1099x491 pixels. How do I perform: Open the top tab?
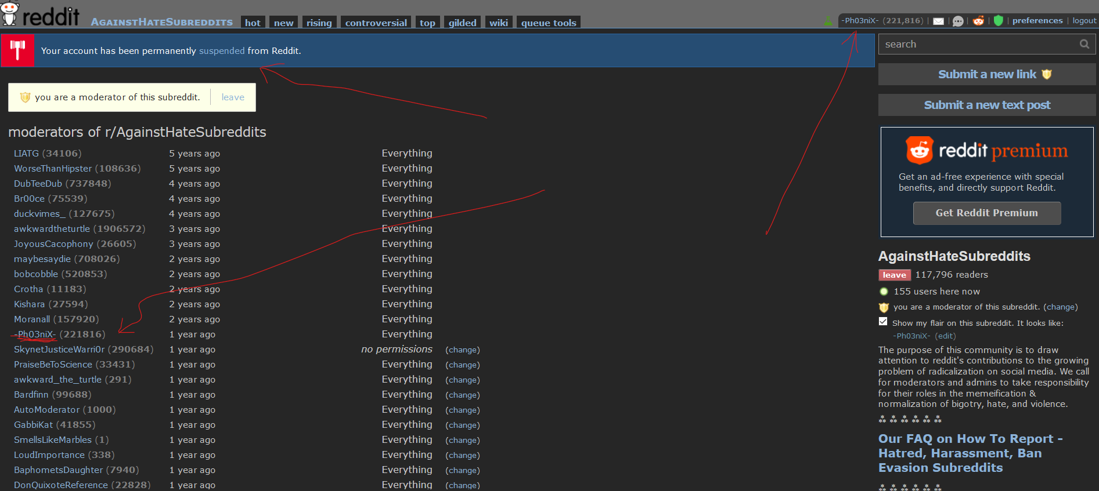point(427,23)
